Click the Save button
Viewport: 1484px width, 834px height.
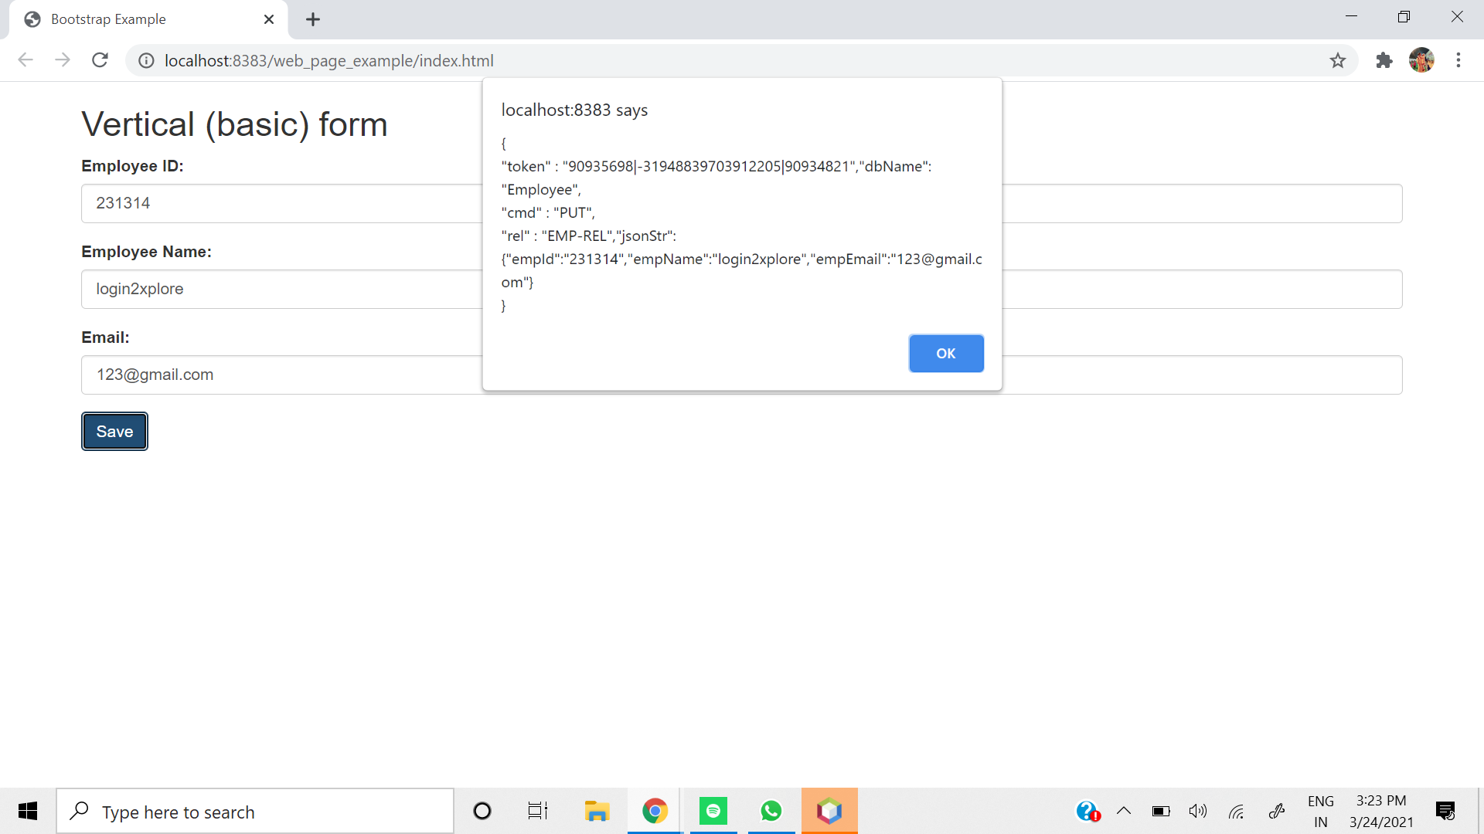(x=114, y=432)
